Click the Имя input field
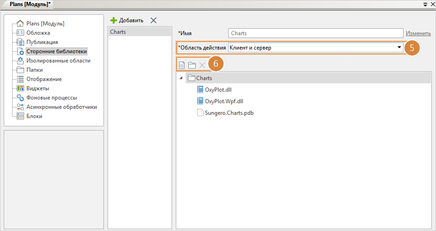The height and width of the screenshot is (231, 436). click(315, 33)
